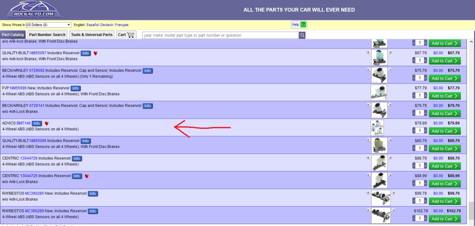Click quantity field for the $99.79 RAYBESTOS part

[420, 201]
